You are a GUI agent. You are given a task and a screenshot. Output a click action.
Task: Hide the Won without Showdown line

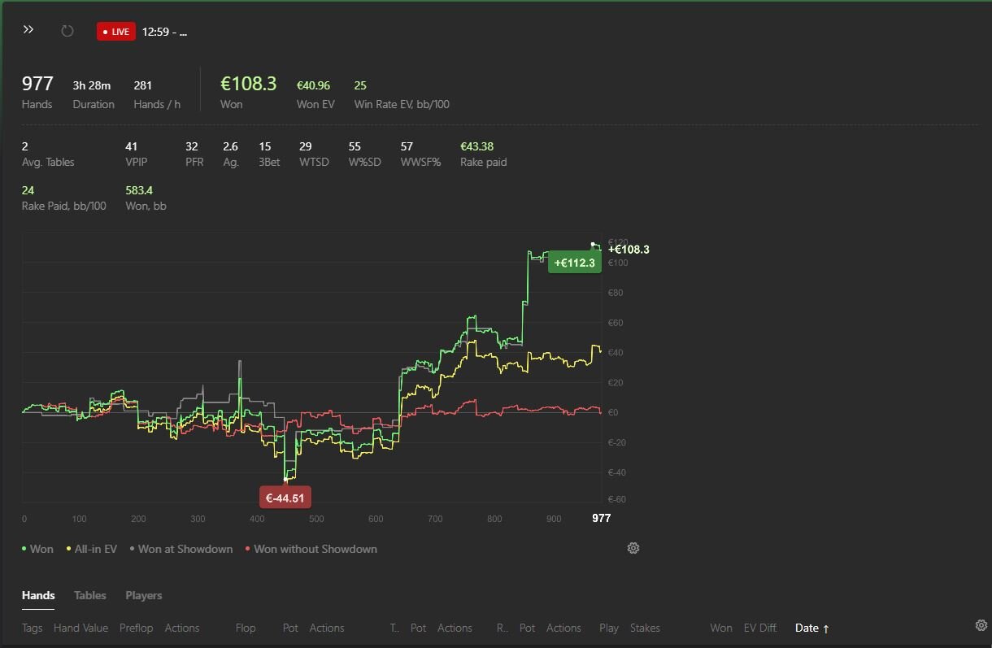click(x=311, y=549)
